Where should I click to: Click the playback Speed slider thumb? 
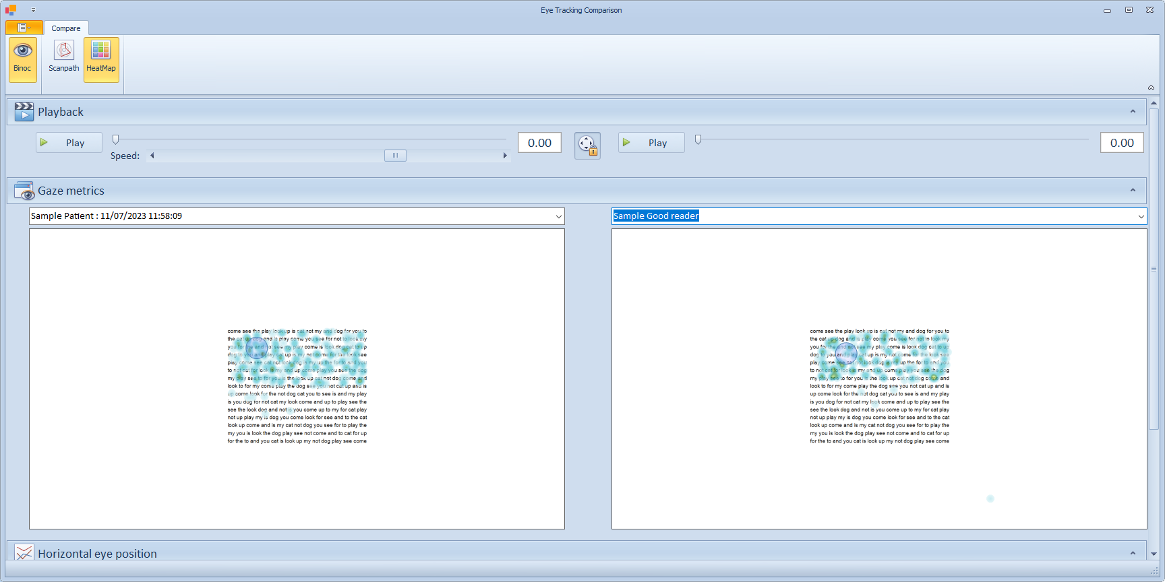395,156
